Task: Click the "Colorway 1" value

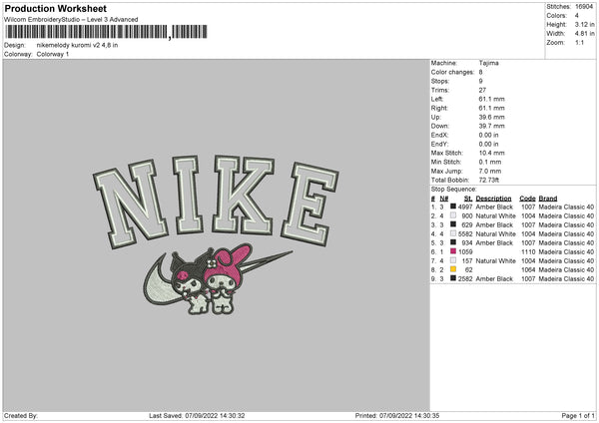Action: click(53, 54)
